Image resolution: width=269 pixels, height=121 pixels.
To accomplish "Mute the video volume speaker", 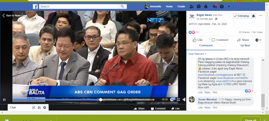I will pos(184,99).
